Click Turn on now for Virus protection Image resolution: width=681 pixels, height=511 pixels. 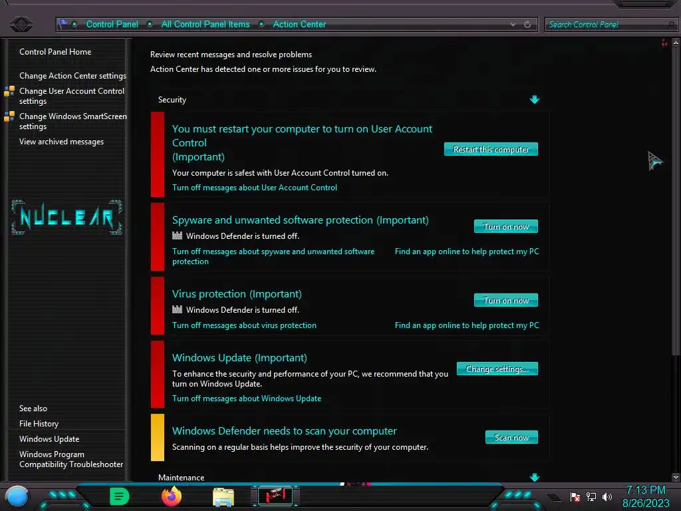tap(506, 300)
